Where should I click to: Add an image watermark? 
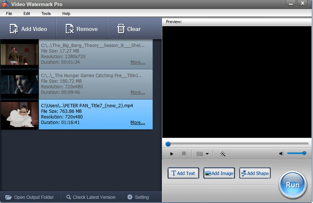point(219,173)
